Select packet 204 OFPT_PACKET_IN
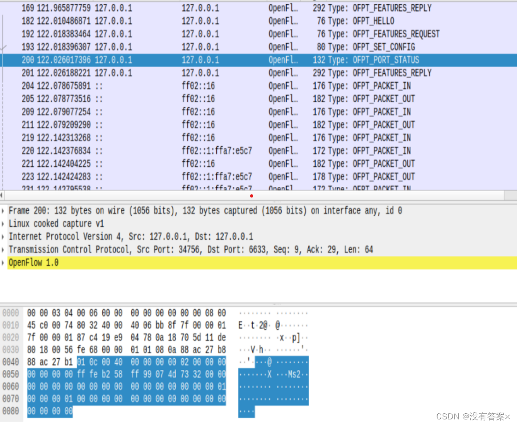Viewport: 517px width, 425px height. coord(187,85)
